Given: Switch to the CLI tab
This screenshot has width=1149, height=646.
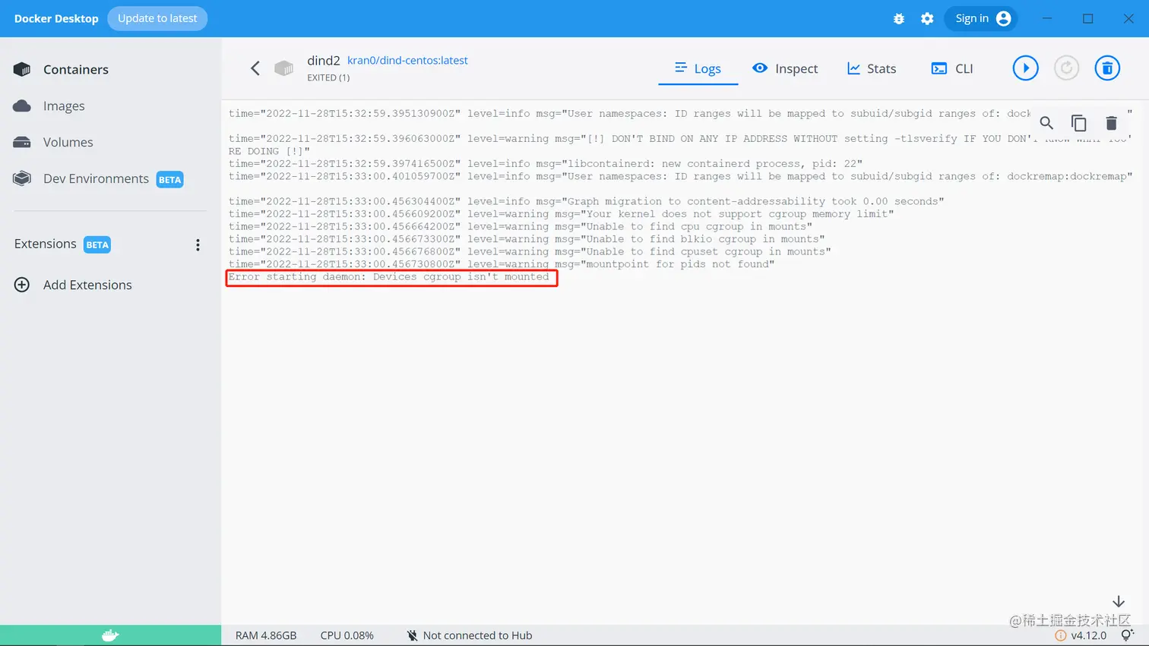Looking at the screenshot, I should (952, 68).
